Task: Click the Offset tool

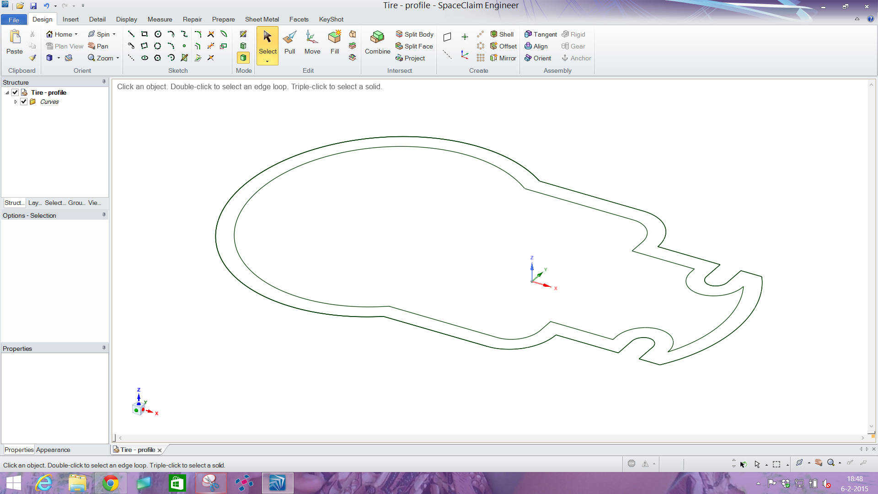Action: pos(503,46)
